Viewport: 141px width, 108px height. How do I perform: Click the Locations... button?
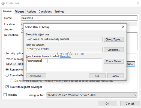pyautogui.click(x=114, y=50)
